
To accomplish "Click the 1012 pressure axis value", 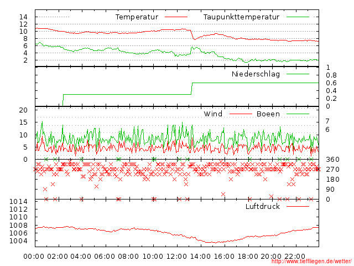I will pyautogui.click(x=18, y=209).
